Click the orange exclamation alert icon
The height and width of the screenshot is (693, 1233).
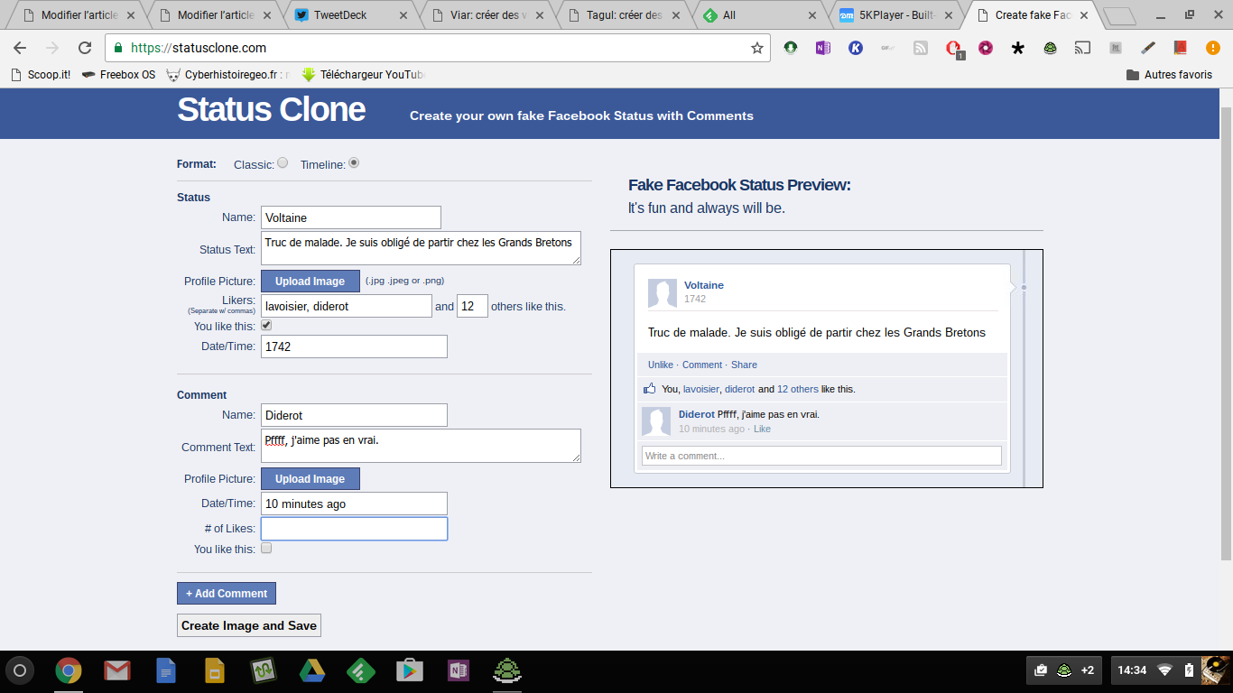click(1212, 48)
